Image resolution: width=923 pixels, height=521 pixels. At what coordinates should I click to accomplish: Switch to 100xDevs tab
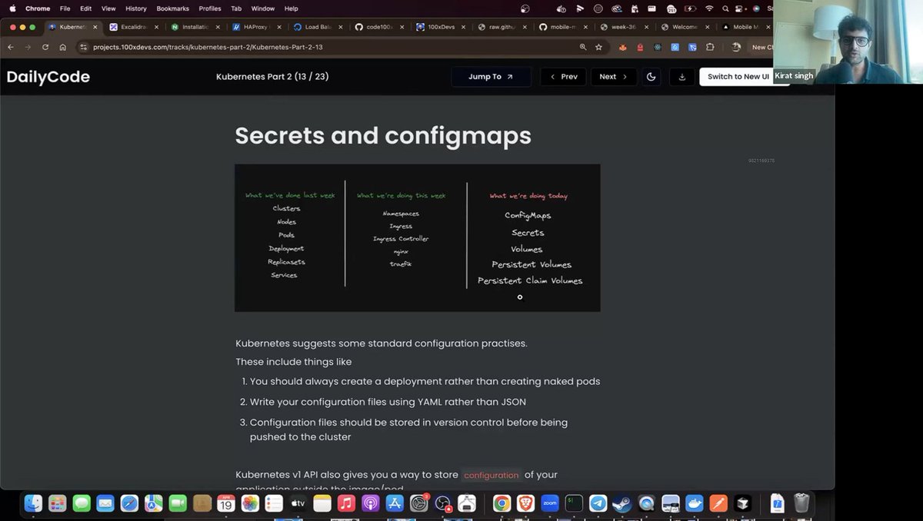439,27
